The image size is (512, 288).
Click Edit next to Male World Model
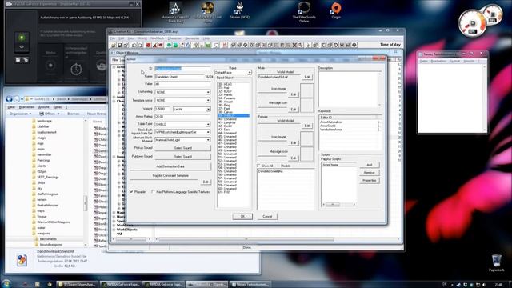307,77
